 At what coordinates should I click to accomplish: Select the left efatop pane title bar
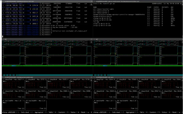[47, 77]
